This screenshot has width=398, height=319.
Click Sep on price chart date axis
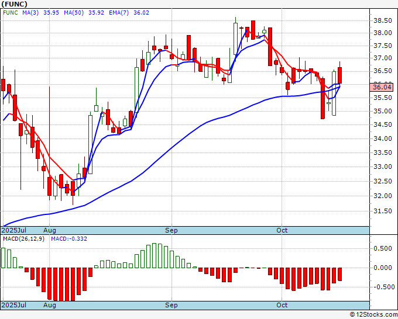click(171, 230)
